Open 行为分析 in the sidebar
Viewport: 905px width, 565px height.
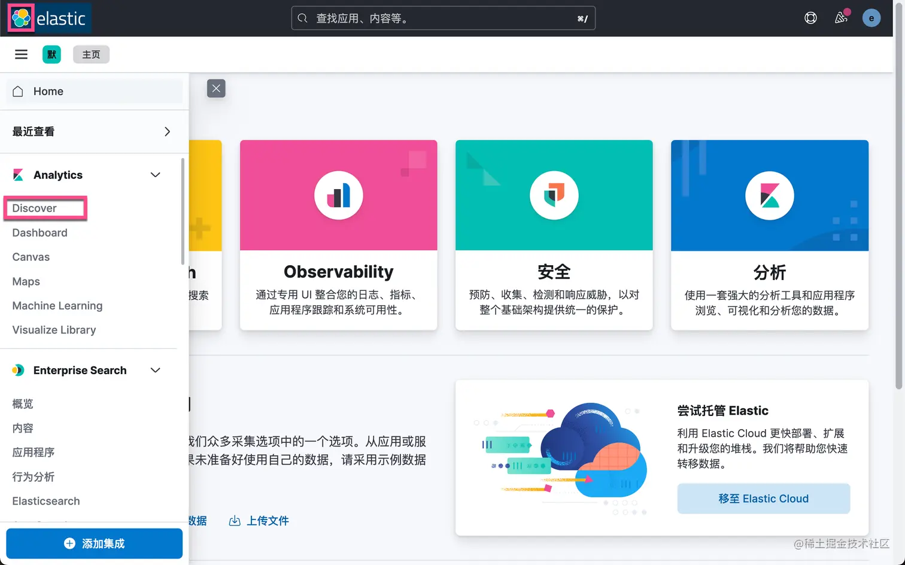tap(34, 477)
